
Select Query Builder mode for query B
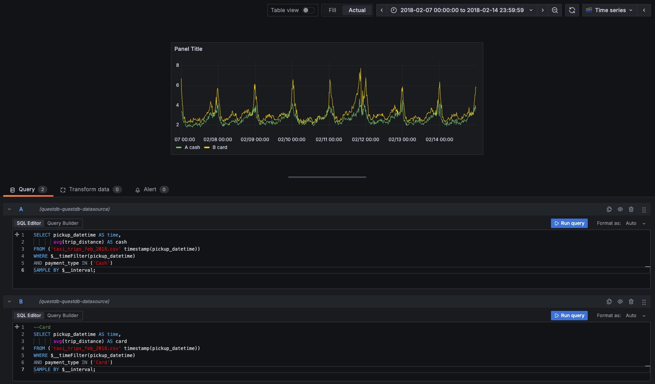coord(63,316)
